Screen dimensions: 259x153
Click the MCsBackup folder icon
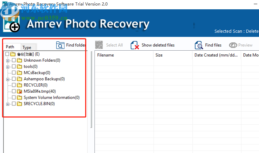click(20, 73)
